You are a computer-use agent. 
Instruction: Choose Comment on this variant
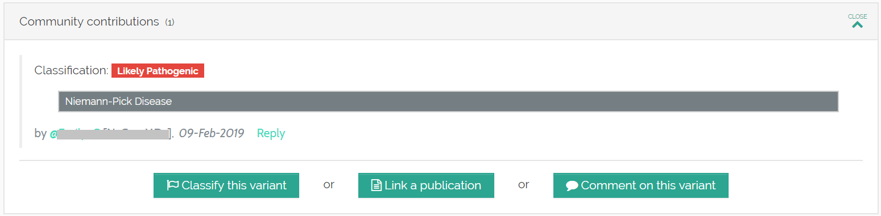click(x=641, y=185)
